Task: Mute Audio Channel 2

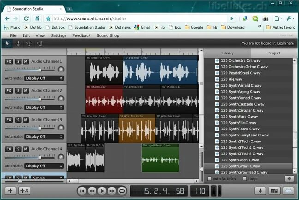Action: pos(26,91)
